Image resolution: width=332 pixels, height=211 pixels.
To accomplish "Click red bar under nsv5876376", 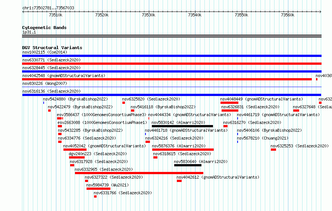I will [x=183, y=150].
